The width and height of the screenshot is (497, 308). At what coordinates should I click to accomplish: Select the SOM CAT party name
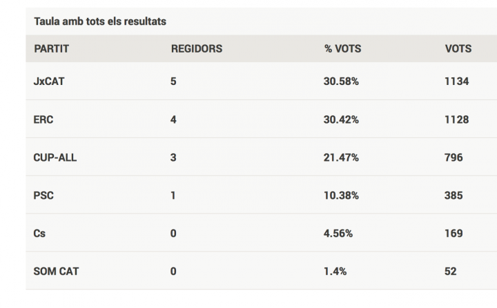tap(56, 271)
